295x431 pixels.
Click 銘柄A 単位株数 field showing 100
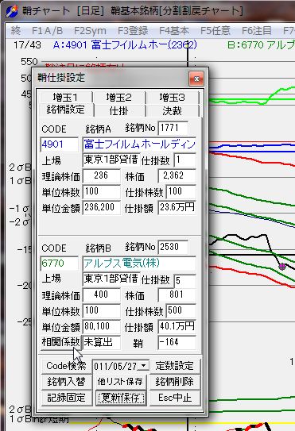click(101, 191)
